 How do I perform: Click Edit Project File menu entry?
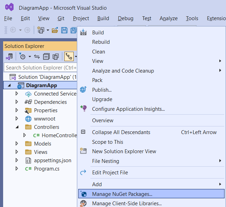point(110,173)
